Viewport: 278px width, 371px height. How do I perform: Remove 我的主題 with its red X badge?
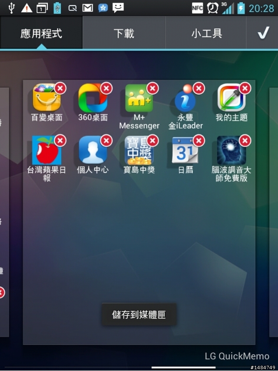tap(245, 88)
